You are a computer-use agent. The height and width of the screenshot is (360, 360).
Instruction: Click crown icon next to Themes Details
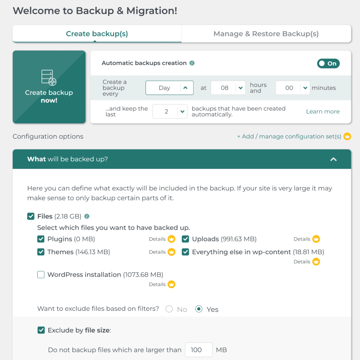pos(171,252)
